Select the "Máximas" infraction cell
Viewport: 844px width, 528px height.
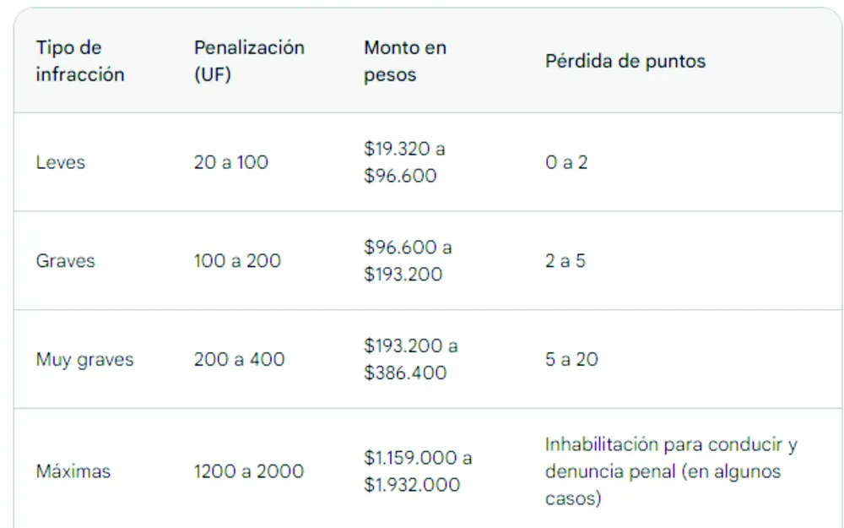73,471
